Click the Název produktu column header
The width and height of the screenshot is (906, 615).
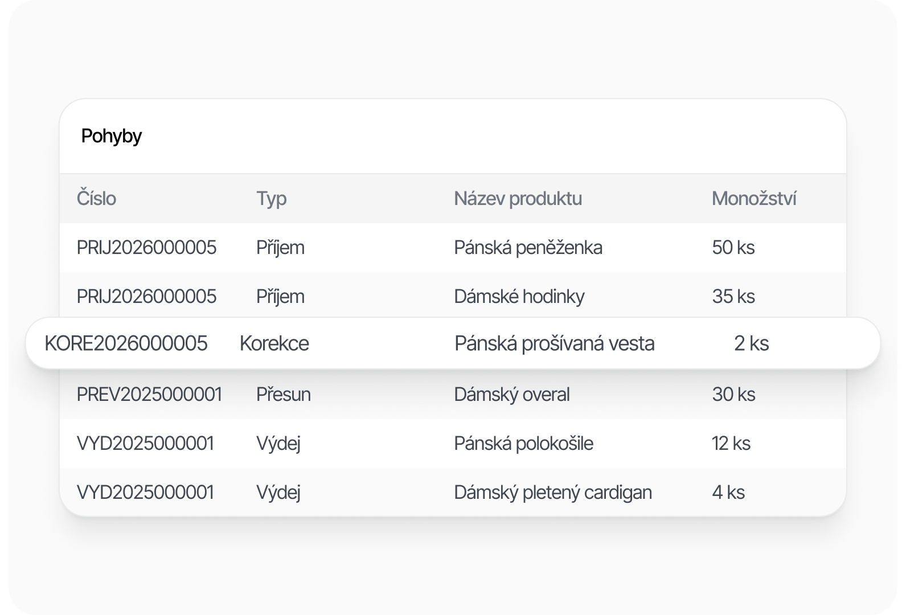click(x=518, y=199)
